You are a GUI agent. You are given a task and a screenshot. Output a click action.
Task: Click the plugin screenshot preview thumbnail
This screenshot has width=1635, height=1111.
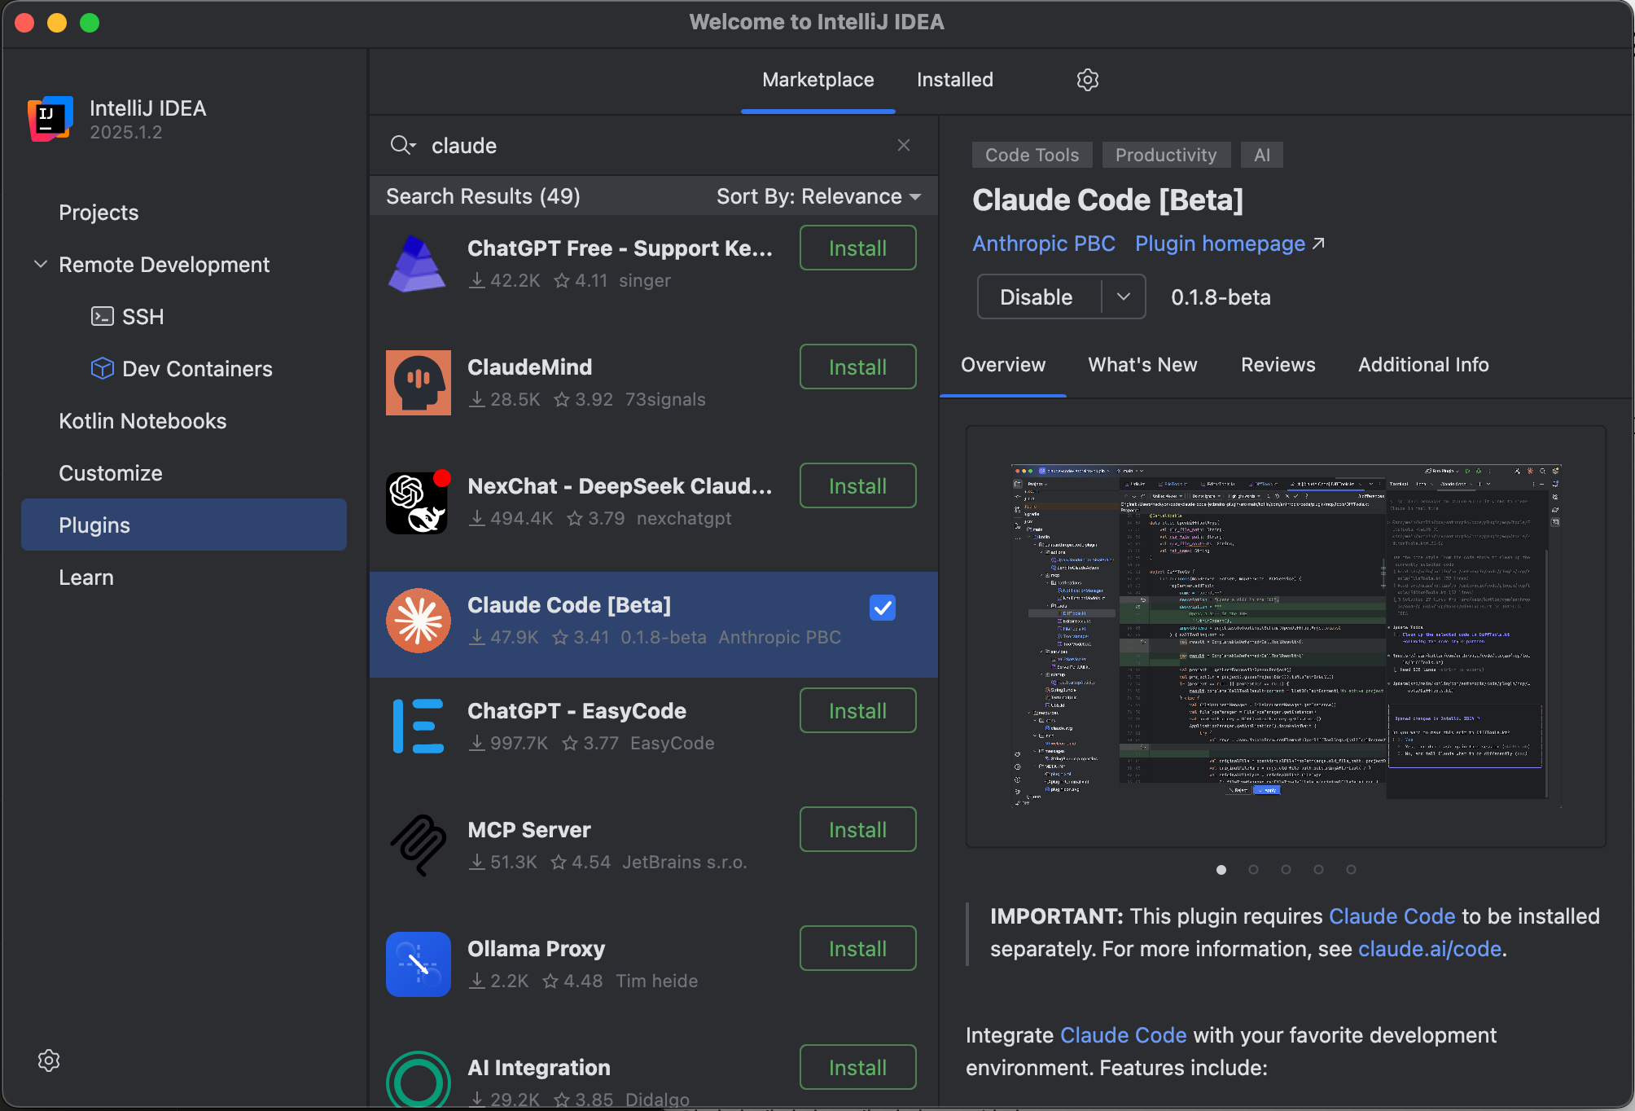tap(1286, 635)
